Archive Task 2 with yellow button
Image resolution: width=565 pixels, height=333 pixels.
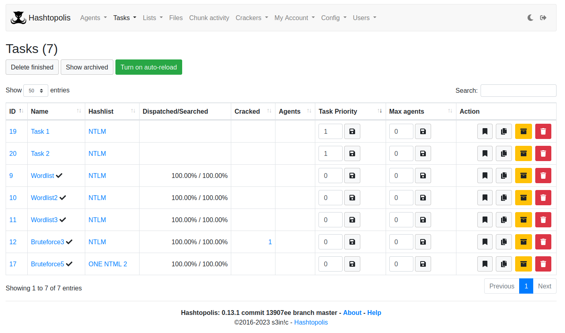pos(524,153)
